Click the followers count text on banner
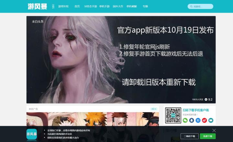Viewport: 233px width, 142px height. coord(197,99)
